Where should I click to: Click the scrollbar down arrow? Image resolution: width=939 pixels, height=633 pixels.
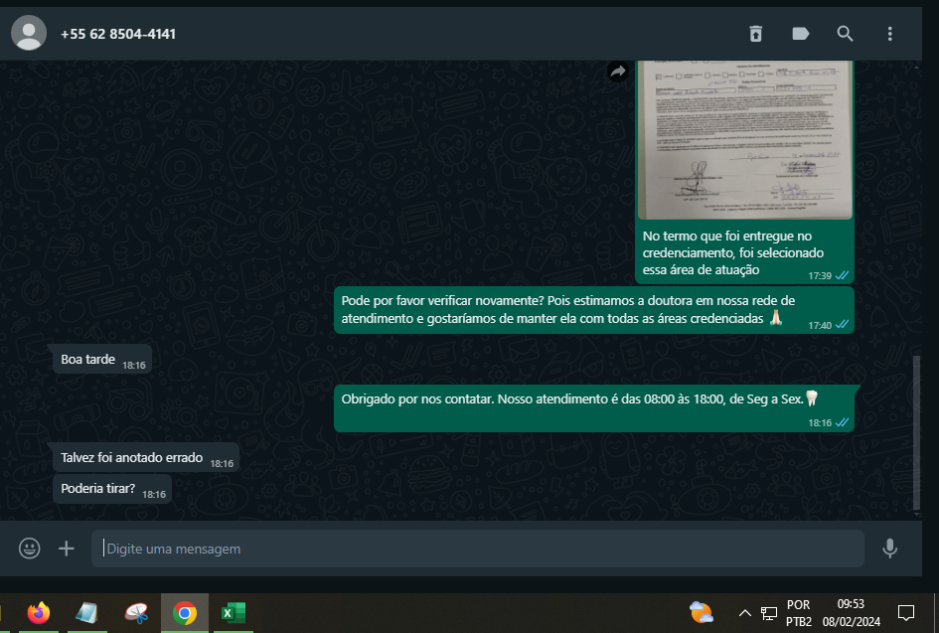[x=916, y=515]
